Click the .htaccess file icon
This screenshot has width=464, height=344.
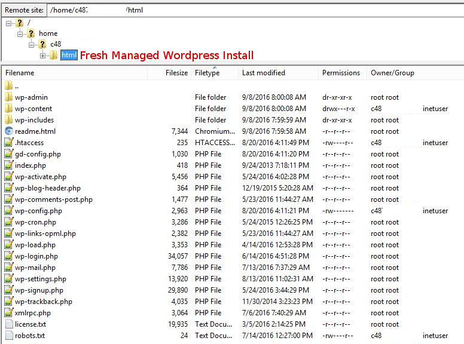pyautogui.click(x=9, y=143)
